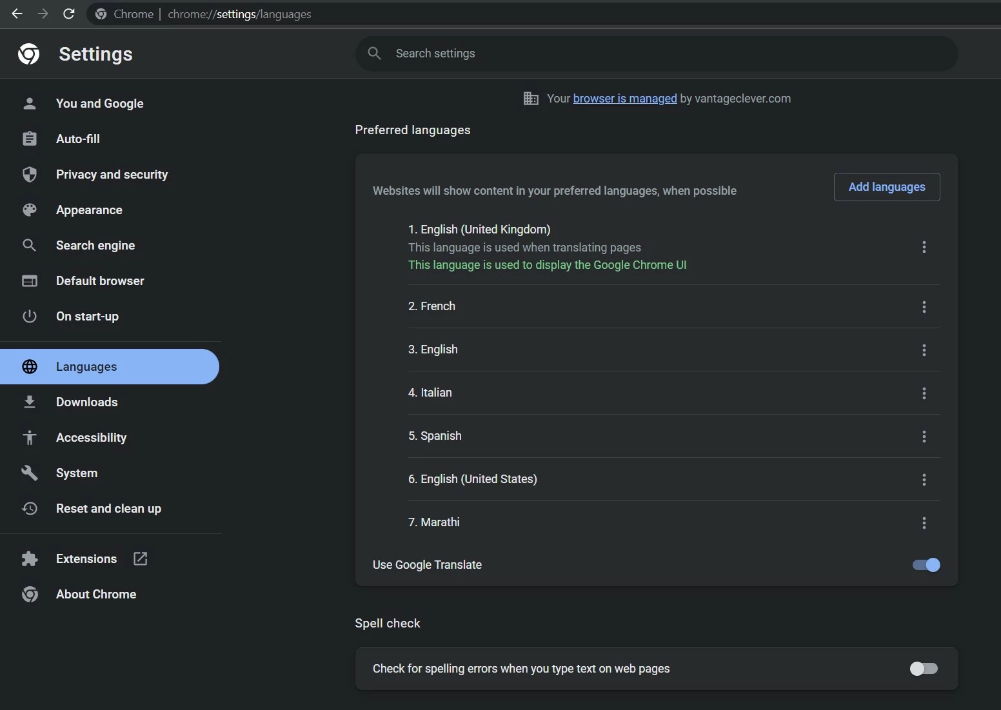Click the managed-organization building icon
1001x710 pixels.
coord(531,99)
